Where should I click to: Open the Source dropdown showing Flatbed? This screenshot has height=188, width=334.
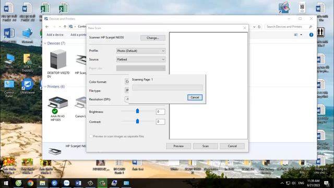pyautogui.click(x=141, y=60)
